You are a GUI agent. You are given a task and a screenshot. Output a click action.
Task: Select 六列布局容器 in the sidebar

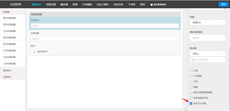click(x=13, y=50)
